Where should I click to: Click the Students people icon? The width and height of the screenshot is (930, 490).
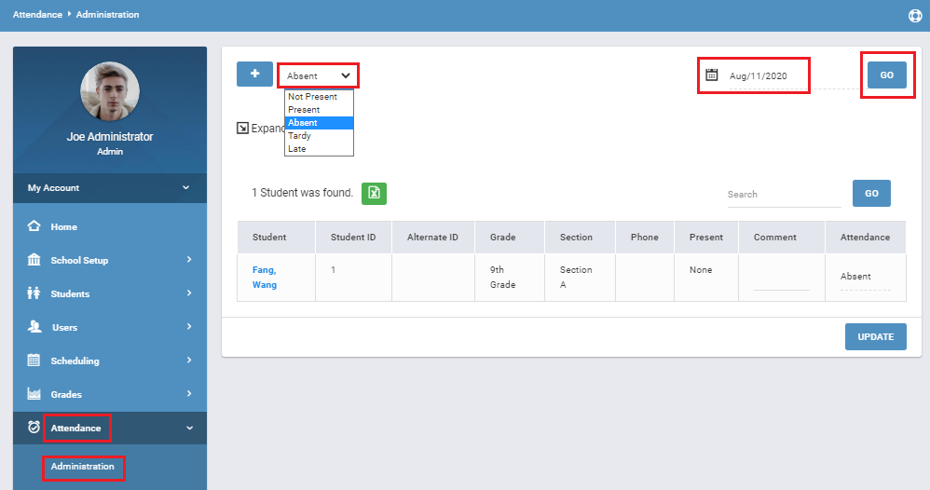coord(34,293)
